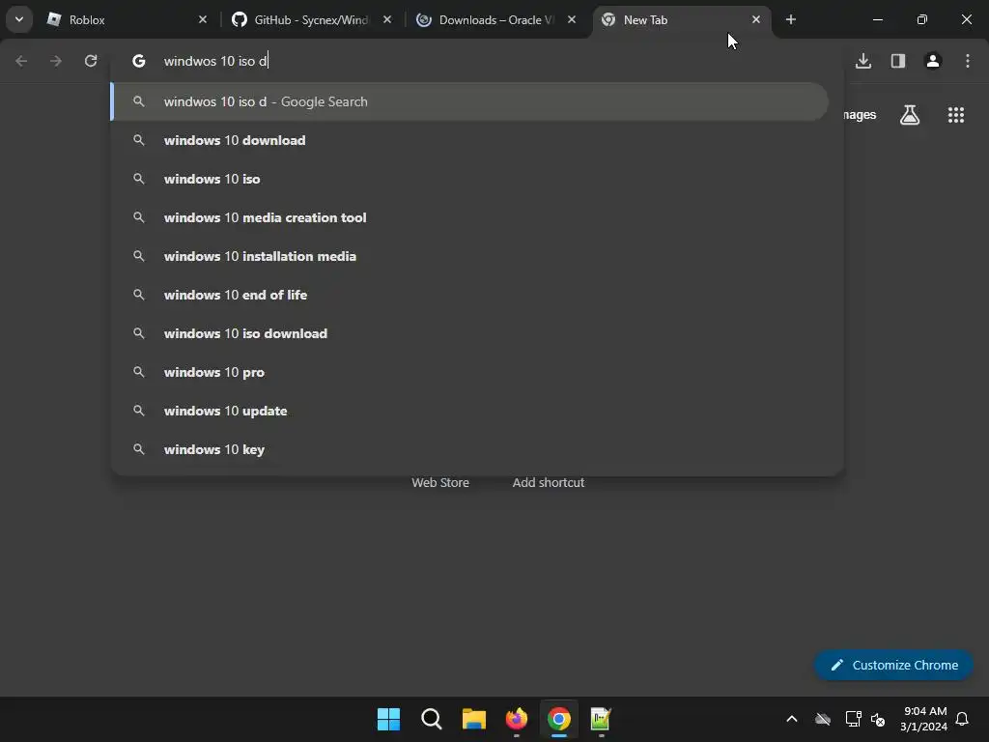
Task: Choose 'windows 10 pro' suggestion
Action: [x=470, y=372]
